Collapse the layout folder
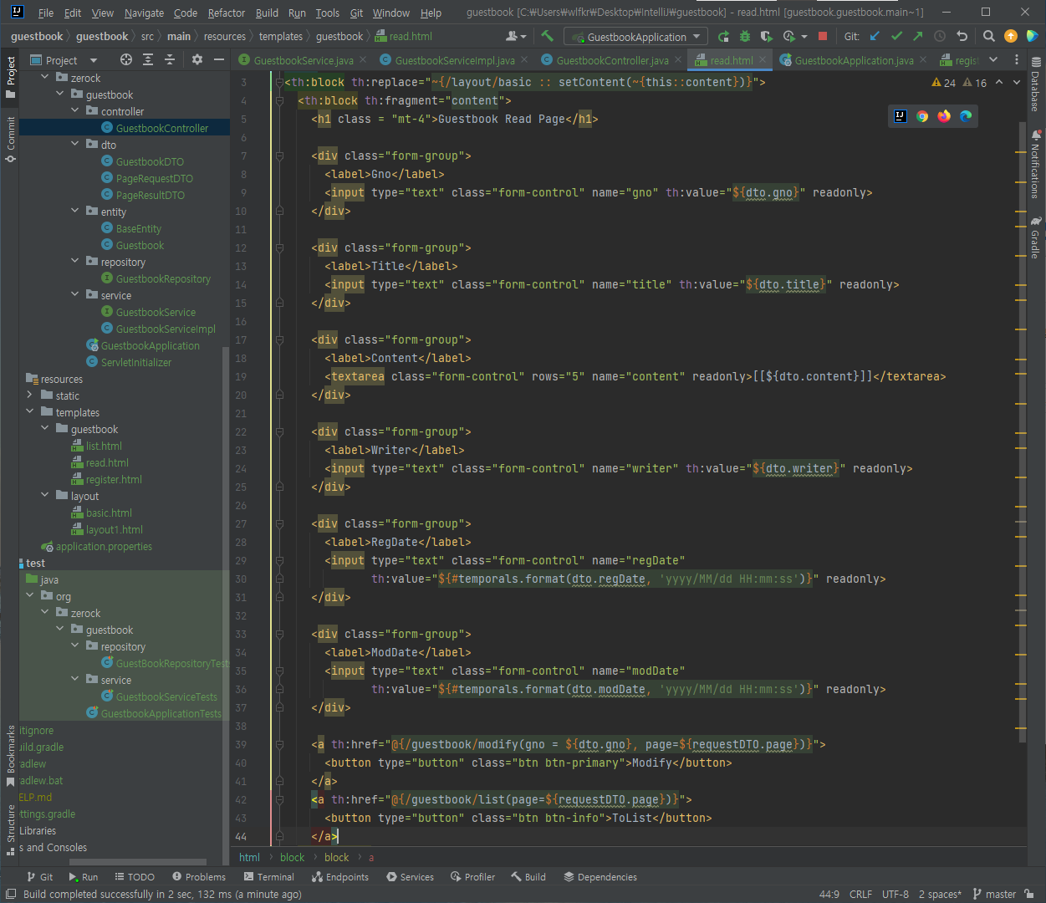This screenshot has height=903, width=1046. click(45, 495)
